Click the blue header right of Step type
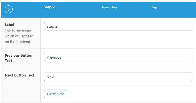Image resolution: width=196 pixels, height=103 pixels. point(176,7)
